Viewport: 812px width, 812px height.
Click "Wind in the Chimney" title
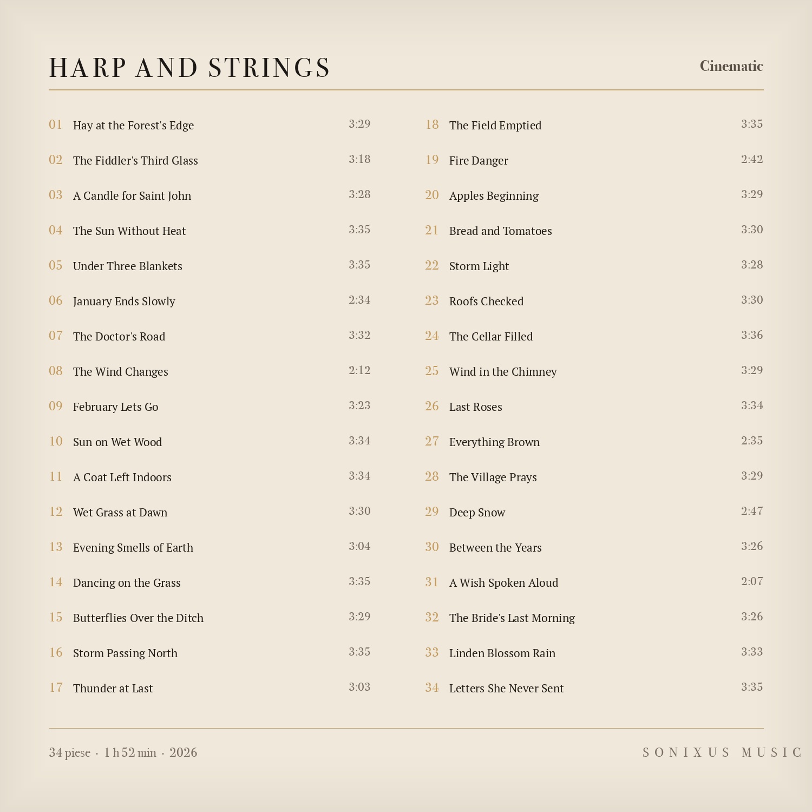coord(503,372)
